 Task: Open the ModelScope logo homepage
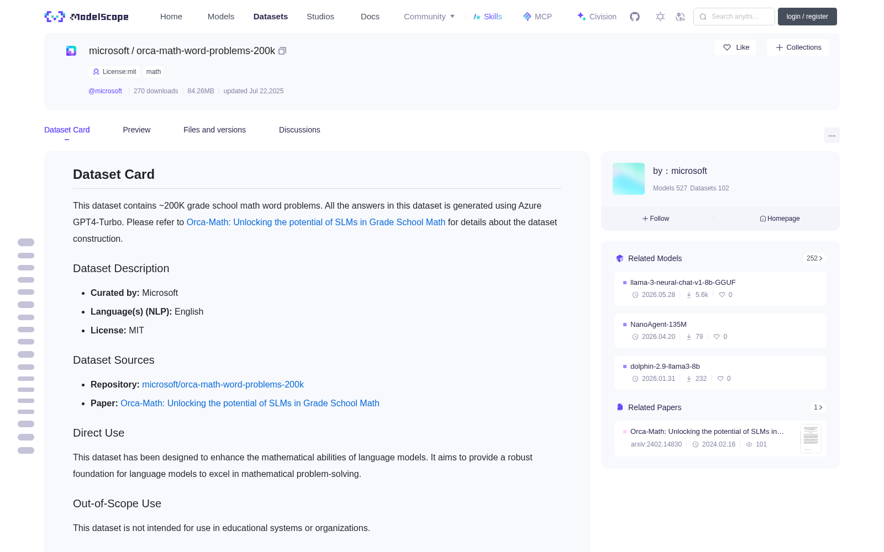tap(87, 17)
